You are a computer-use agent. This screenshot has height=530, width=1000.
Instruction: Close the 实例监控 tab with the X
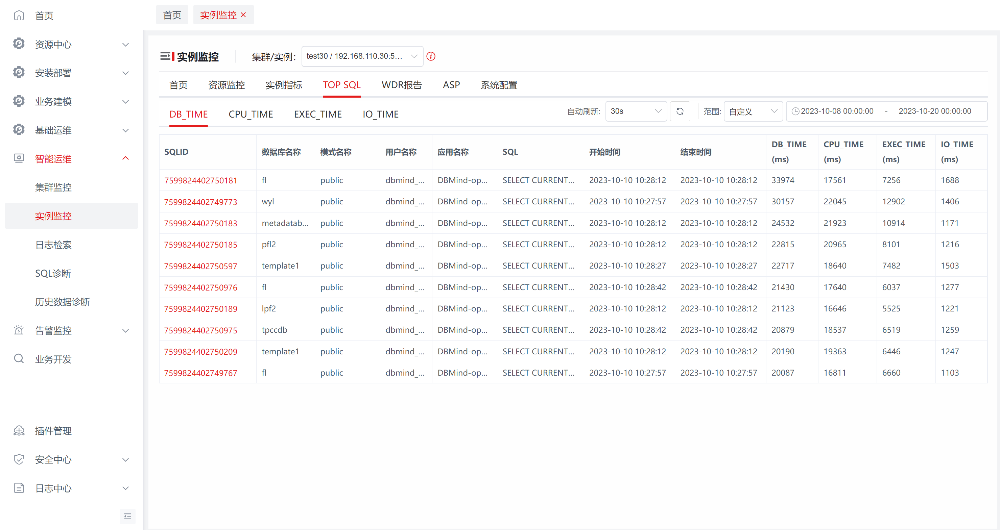pos(243,15)
